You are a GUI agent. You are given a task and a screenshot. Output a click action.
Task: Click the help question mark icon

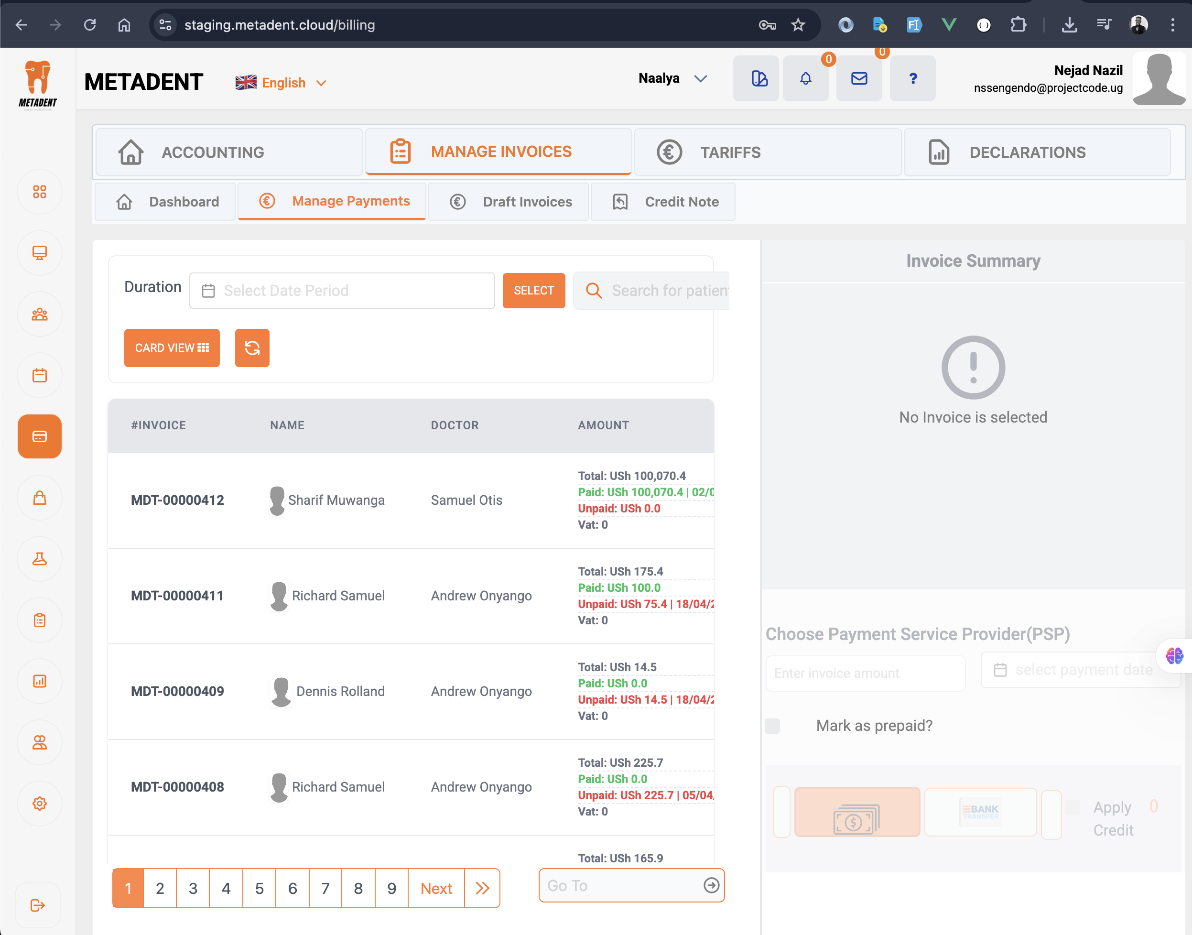912,79
